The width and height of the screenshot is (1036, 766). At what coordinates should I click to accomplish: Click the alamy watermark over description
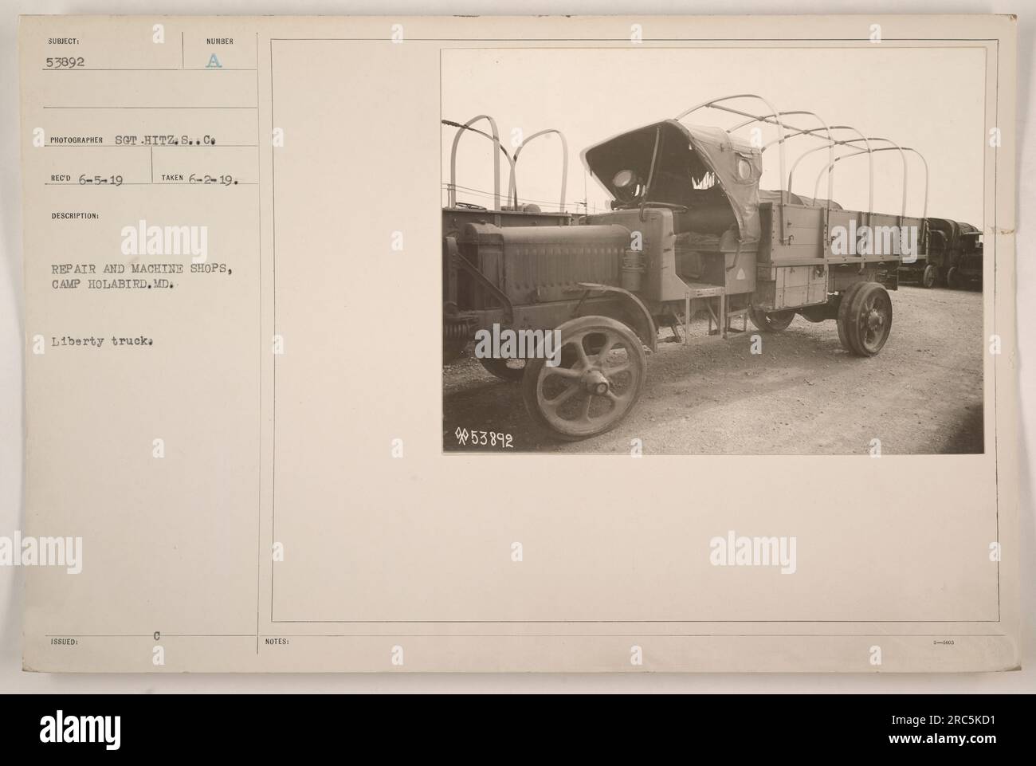[x=164, y=242]
